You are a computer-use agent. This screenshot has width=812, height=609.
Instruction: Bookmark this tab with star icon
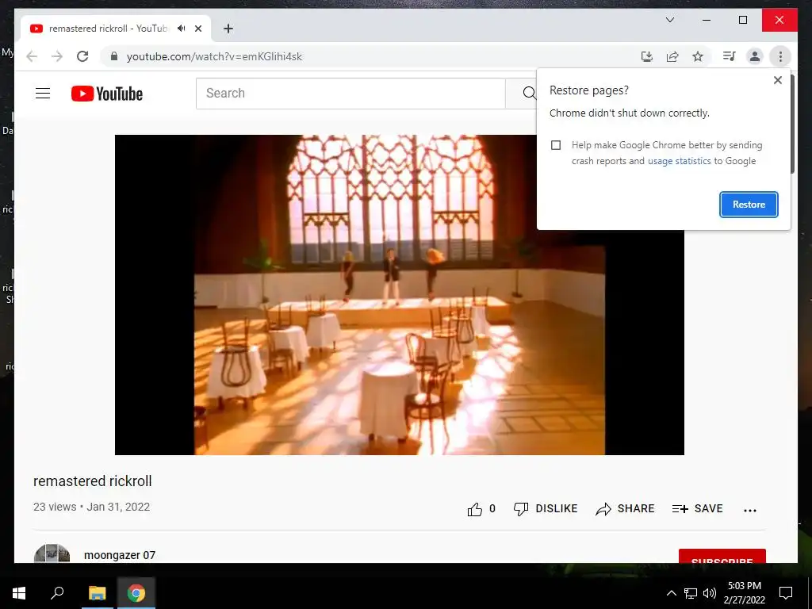click(698, 56)
